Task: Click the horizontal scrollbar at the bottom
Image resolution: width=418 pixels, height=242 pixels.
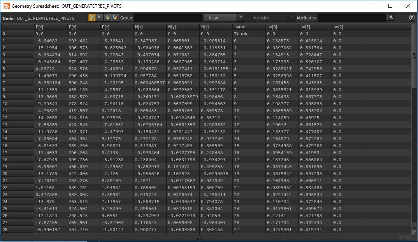Action: pyautogui.click(x=199, y=238)
